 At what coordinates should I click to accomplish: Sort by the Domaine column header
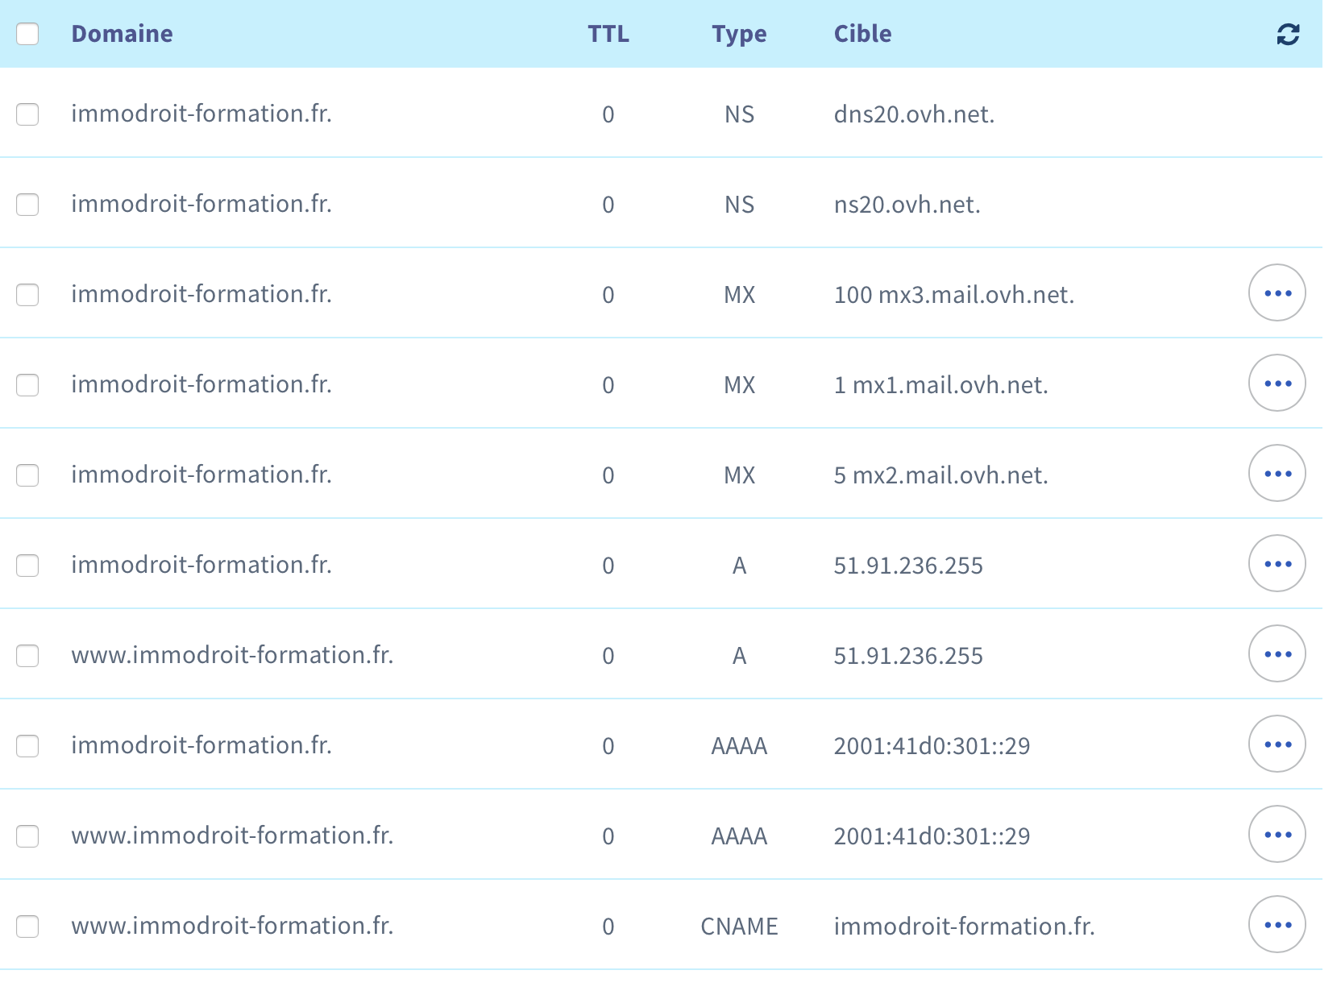coord(122,34)
